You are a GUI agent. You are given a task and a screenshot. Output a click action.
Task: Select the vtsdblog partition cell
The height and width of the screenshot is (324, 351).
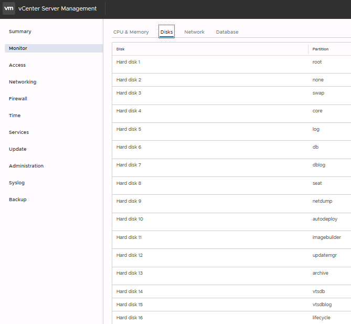(322, 305)
